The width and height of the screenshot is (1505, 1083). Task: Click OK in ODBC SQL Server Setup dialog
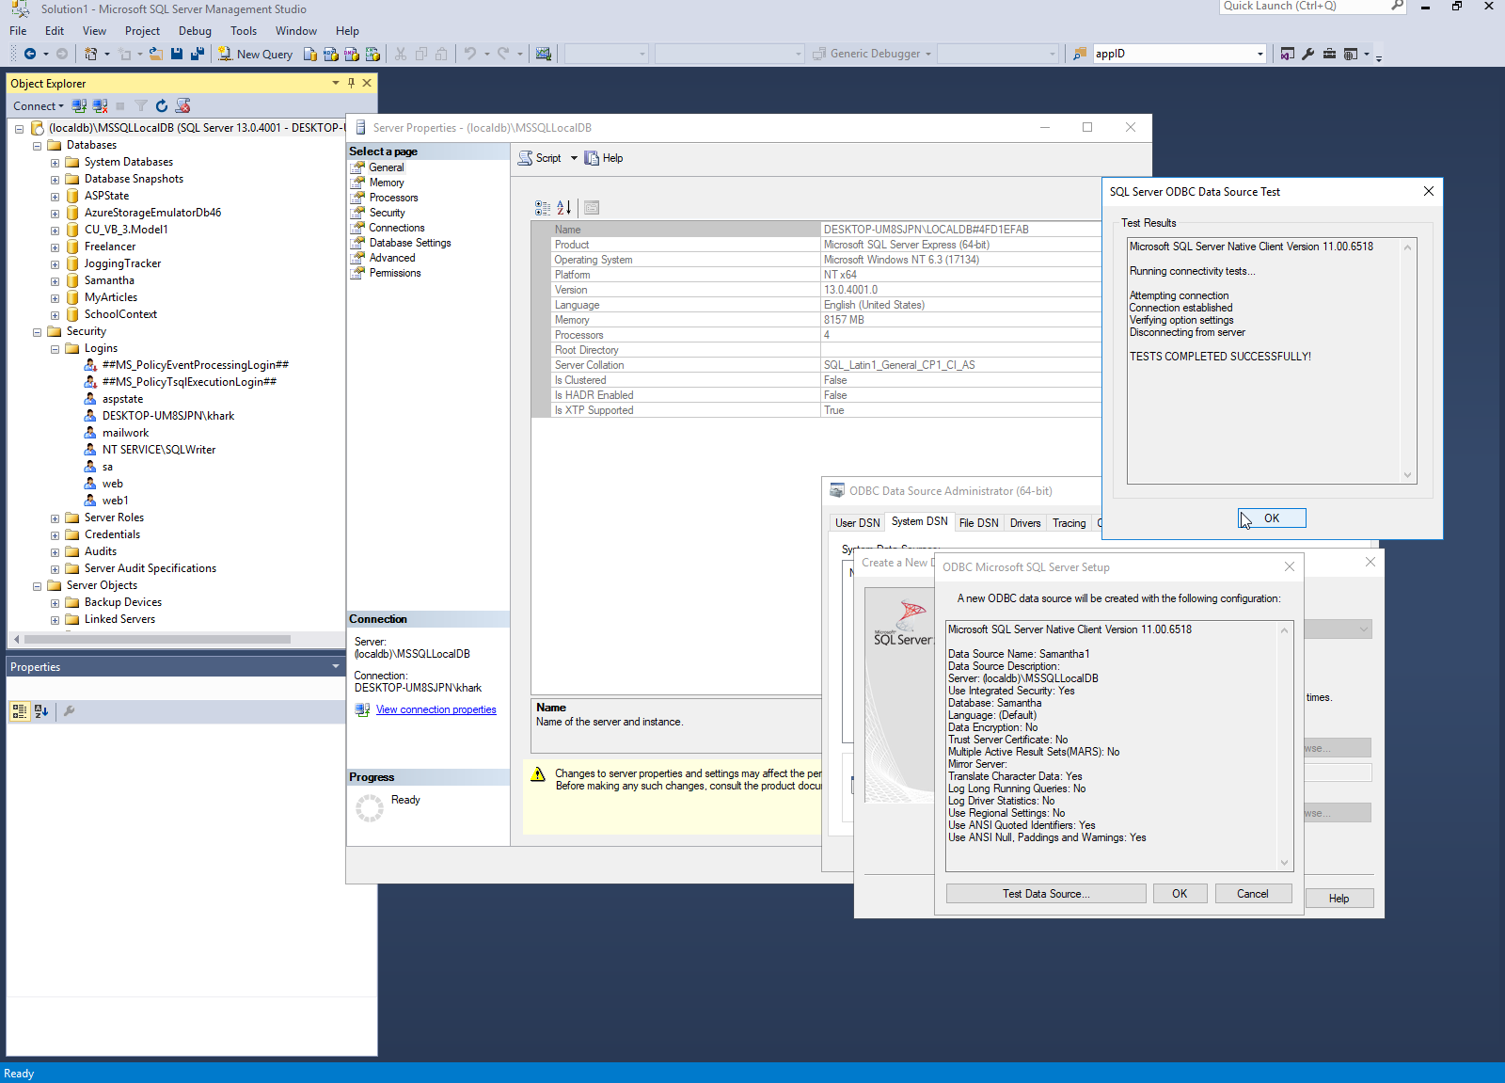pos(1180,894)
